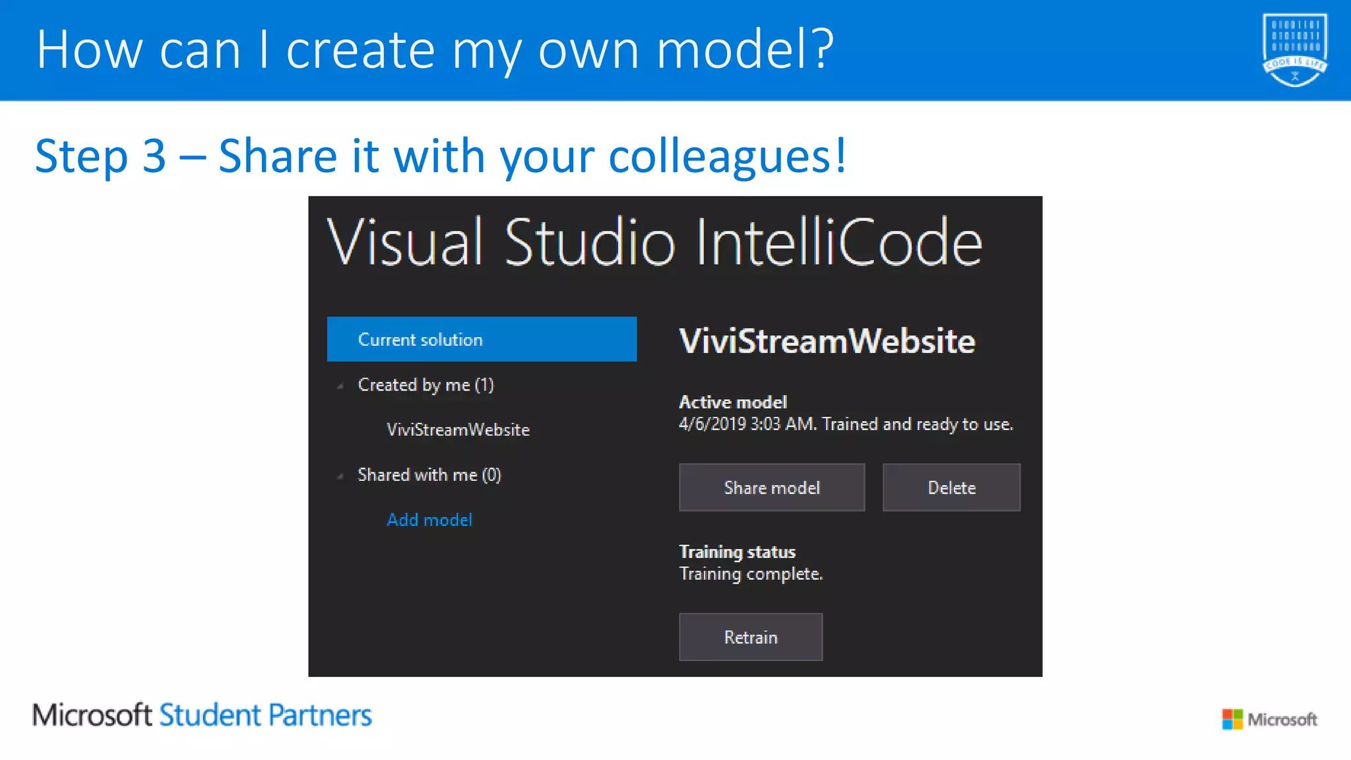
Task: Click the Microsoft Student Partners text
Action: pyautogui.click(x=202, y=716)
